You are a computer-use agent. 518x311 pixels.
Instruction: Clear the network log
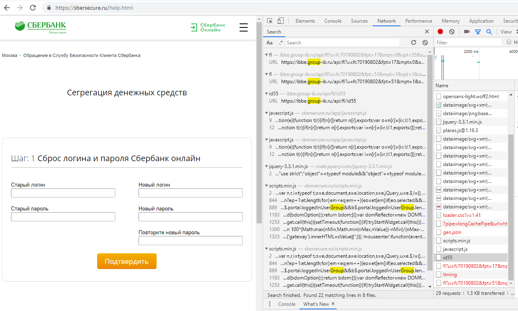point(452,32)
